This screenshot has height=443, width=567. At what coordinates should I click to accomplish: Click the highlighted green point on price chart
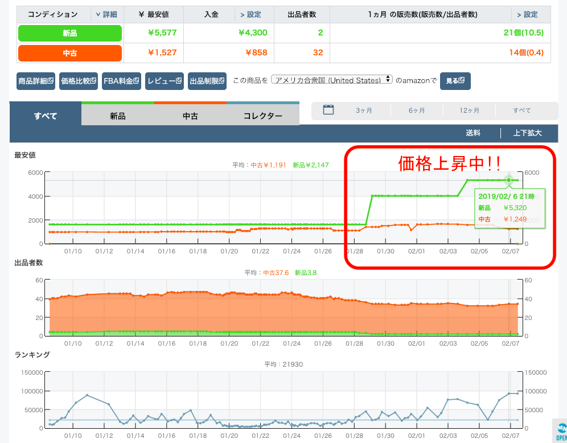[x=508, y=180]
